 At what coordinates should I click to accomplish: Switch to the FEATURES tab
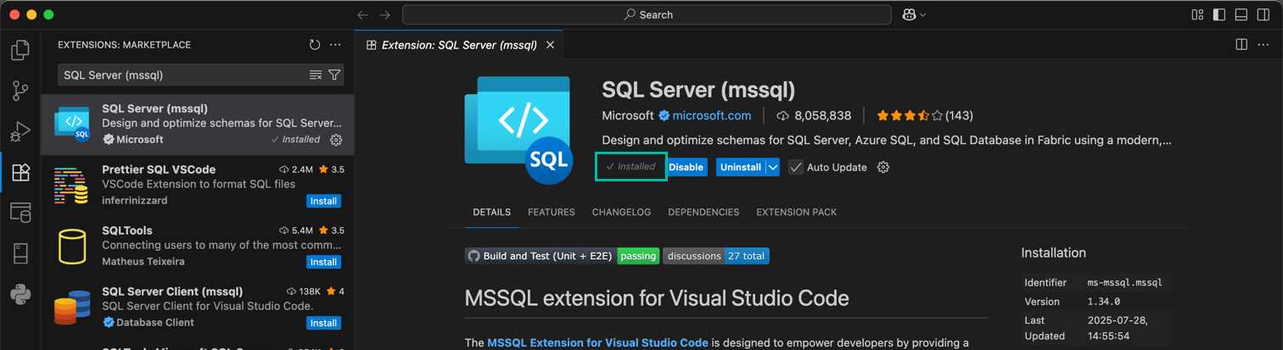click(552, 213)
